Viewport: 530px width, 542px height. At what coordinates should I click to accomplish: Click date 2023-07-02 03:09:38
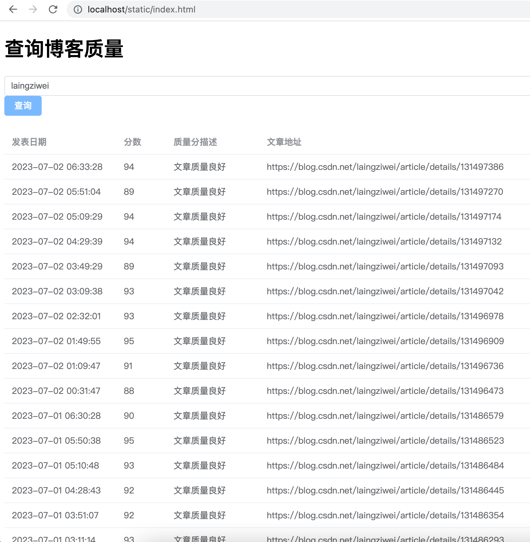coord(57,292)
